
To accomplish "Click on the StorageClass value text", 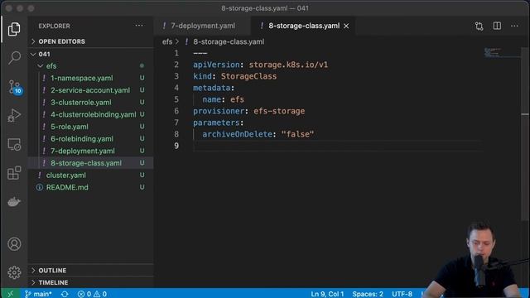I will (248, 76).
